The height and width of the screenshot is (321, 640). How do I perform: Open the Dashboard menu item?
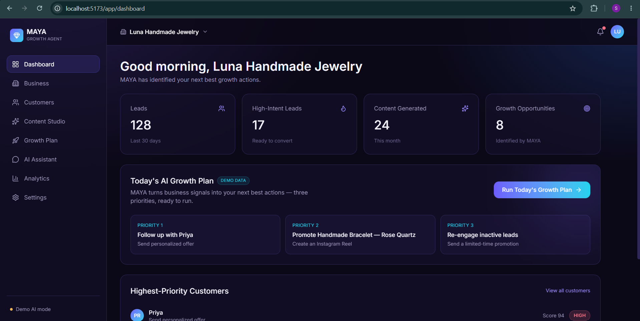tap(53, 64)
